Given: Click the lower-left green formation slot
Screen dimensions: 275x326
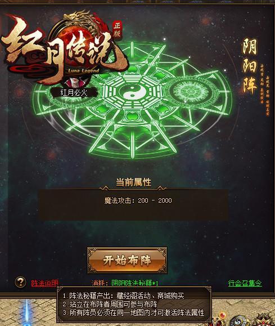Looking at the screenshot, I should pyautogui.click(x=101, y=109).
